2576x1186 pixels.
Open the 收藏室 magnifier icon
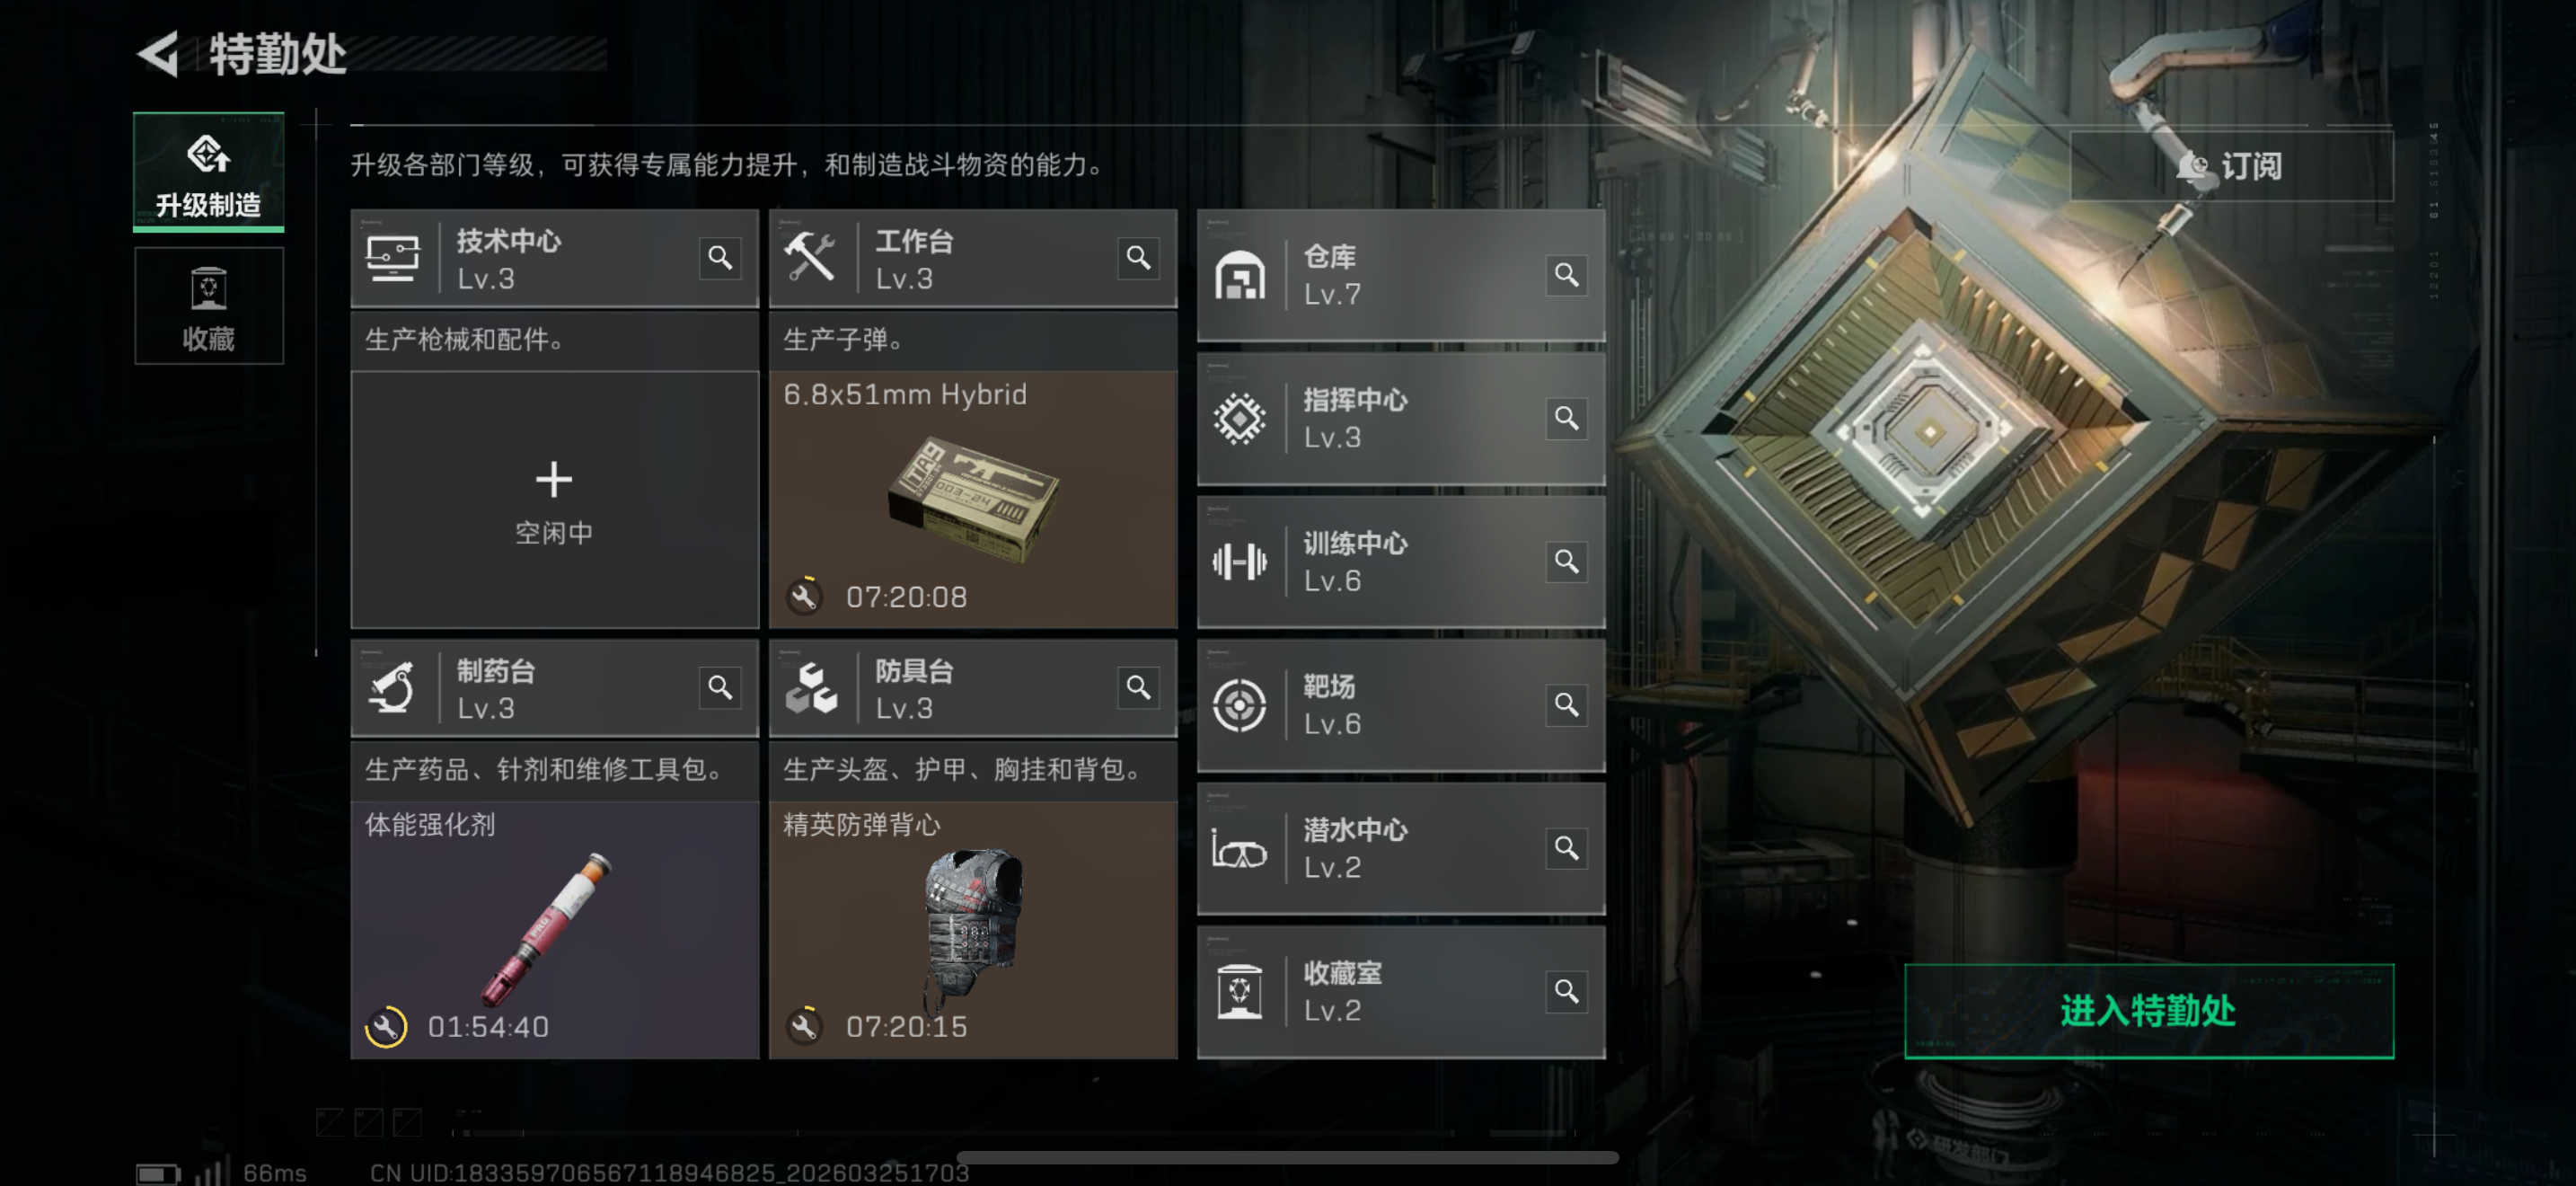[1566, 991]
